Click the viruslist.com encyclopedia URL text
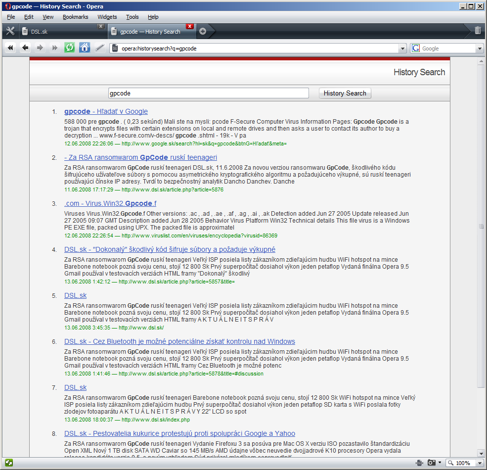 [199, 235]
